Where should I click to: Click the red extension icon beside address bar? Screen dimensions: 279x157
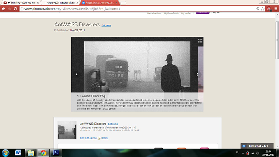(x=269, y=9)
